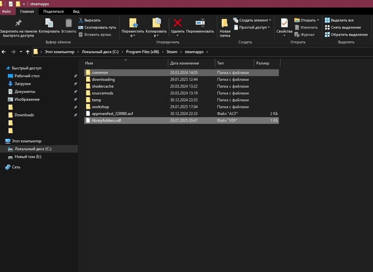Clear selection with Снять выделение

[x=343, y=27]
